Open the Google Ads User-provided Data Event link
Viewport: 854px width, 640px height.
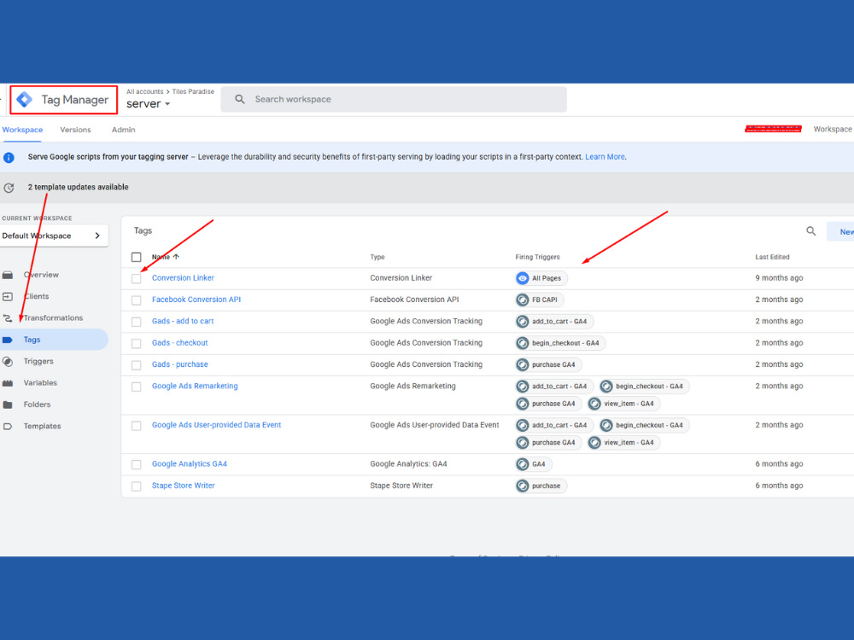(216, 425)
